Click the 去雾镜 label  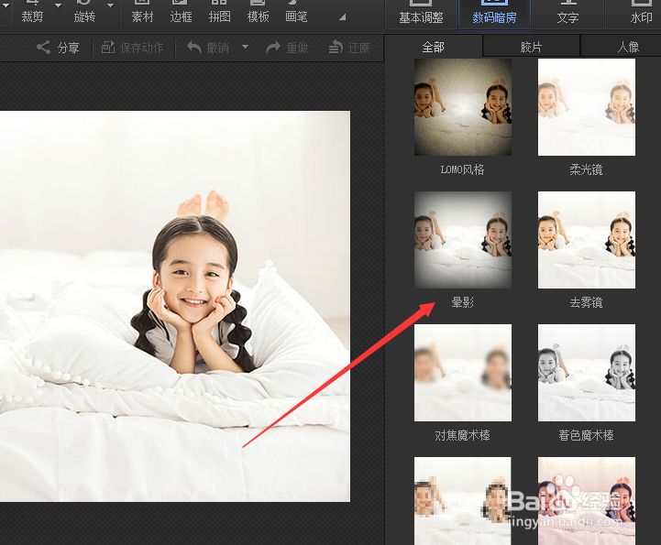click(587, 302)
